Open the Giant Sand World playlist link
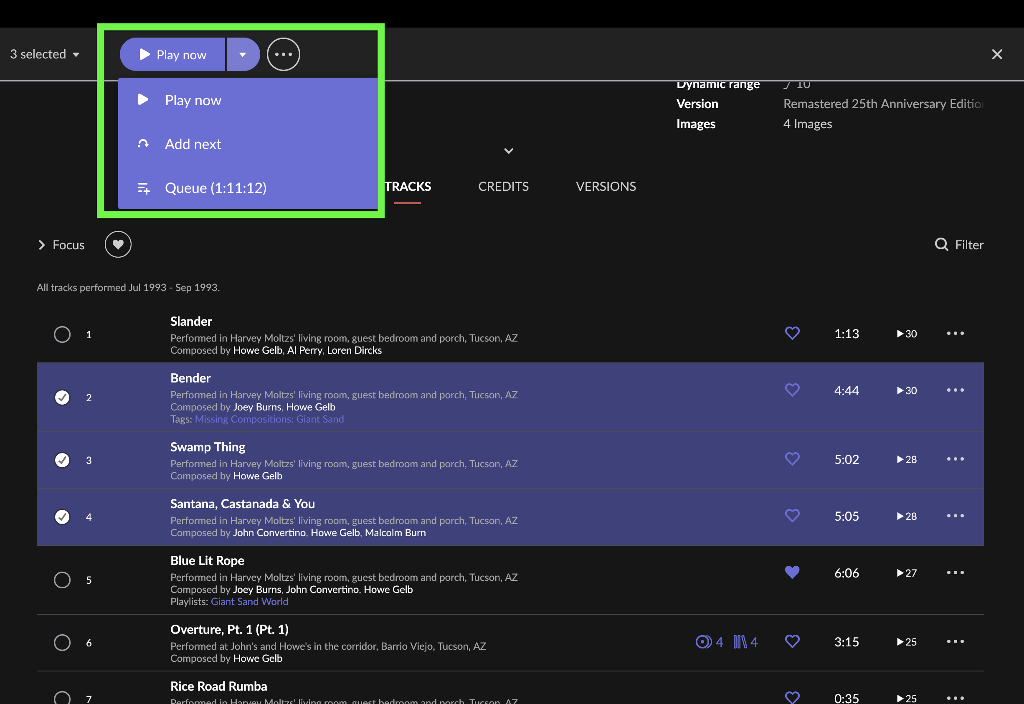 click(x=249, y=602)
